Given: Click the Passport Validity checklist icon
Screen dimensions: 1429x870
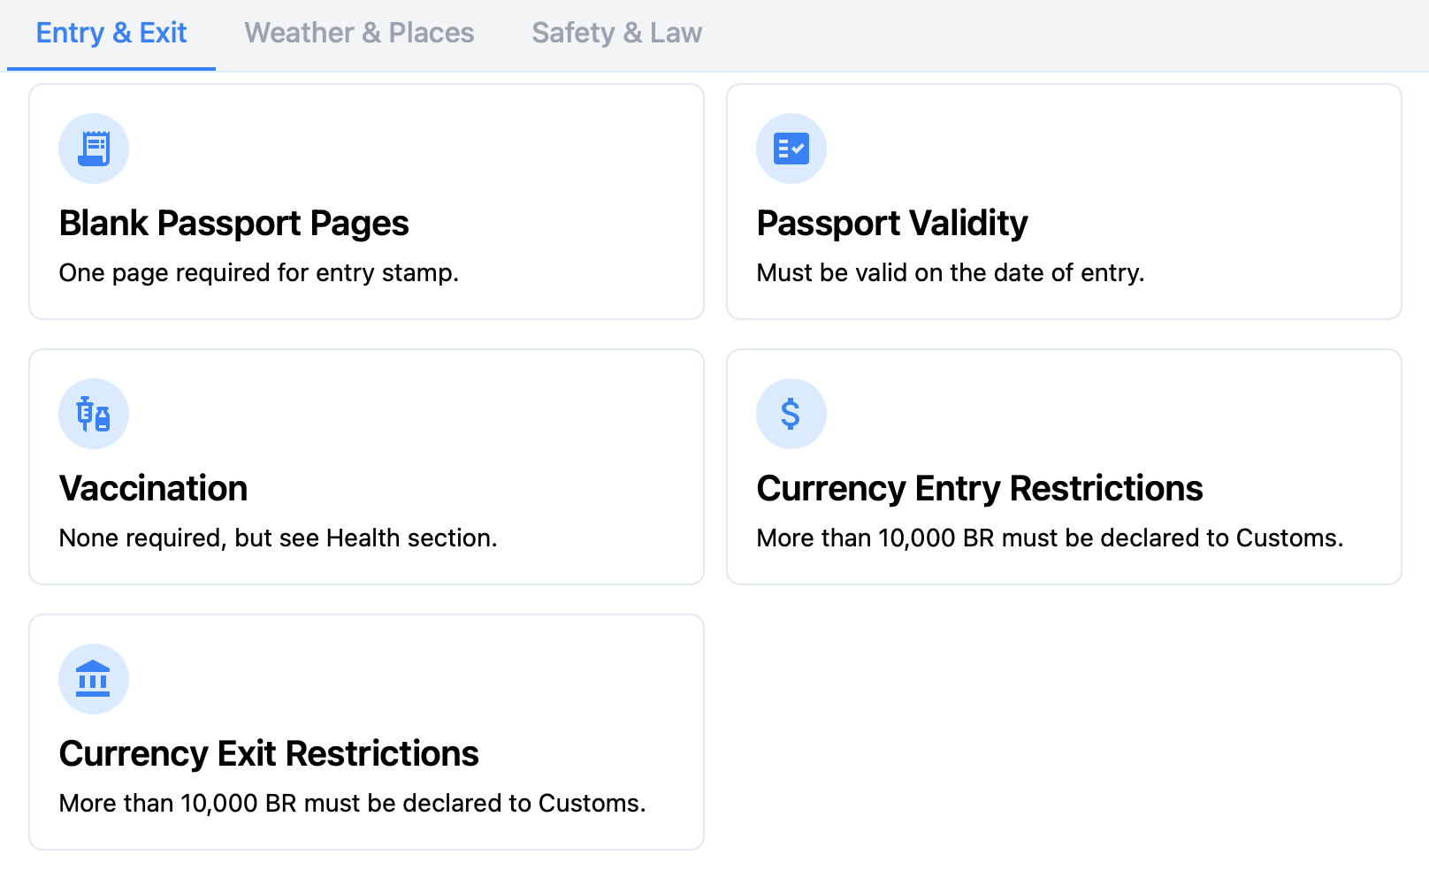Looking at the screenshot, I should (x=791, y=149).
